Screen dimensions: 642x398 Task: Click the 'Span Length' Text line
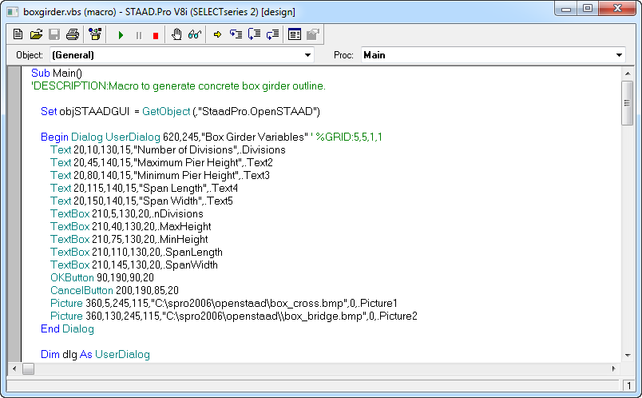(144, 188)
